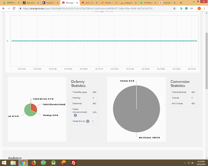Screen dimensions: 208x166
Task: Click the 16:13:00 time axis label
Action: (84, 69)
